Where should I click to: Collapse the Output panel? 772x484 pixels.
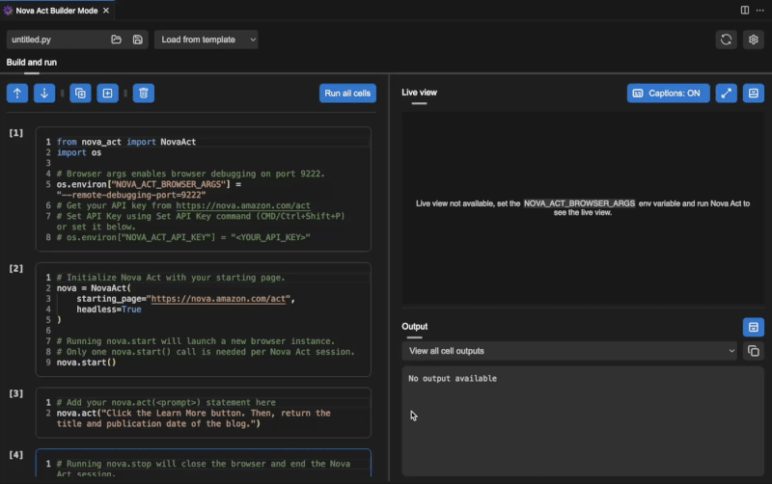coord(754,327)
